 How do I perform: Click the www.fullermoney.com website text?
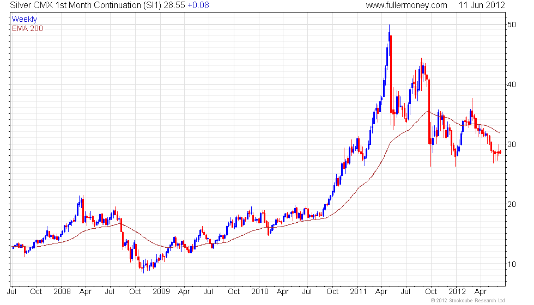point(406,5)
